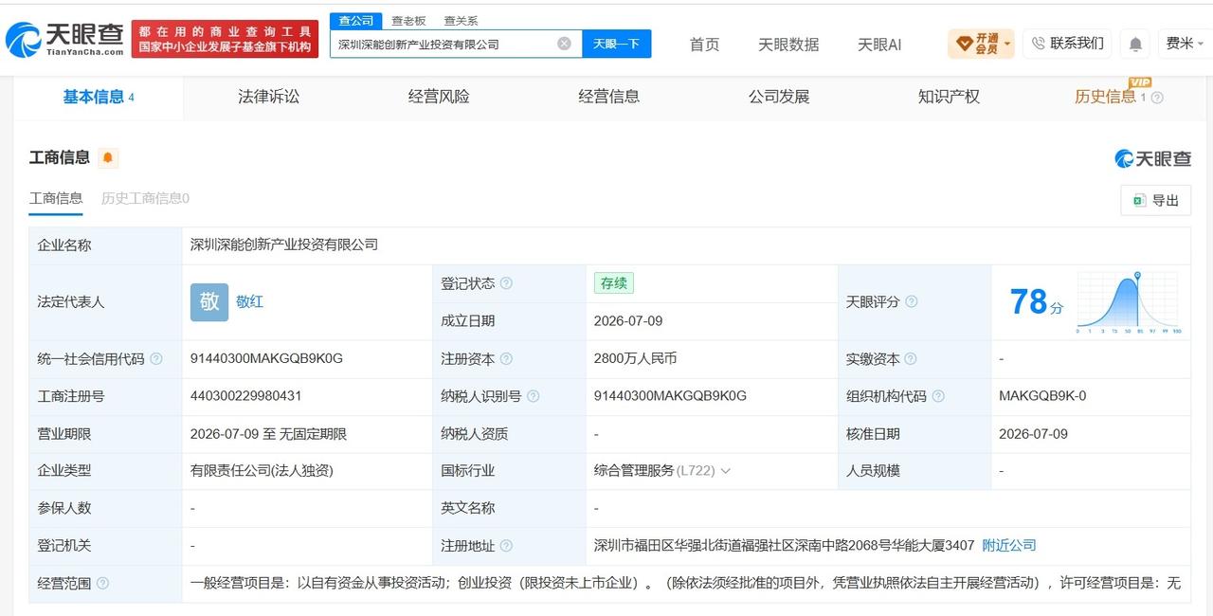
Task: Click help icon beside 纳税人识别号
Action: [533, 396]
